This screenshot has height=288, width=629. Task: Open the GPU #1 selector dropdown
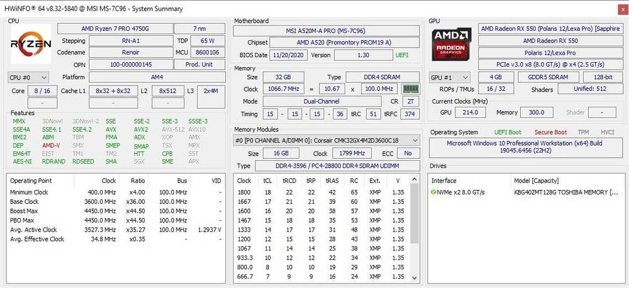tap(450, 78)
